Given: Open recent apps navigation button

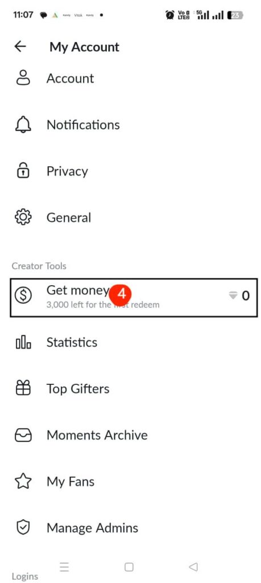Looking at the screenshot, I should click(64, 567).
